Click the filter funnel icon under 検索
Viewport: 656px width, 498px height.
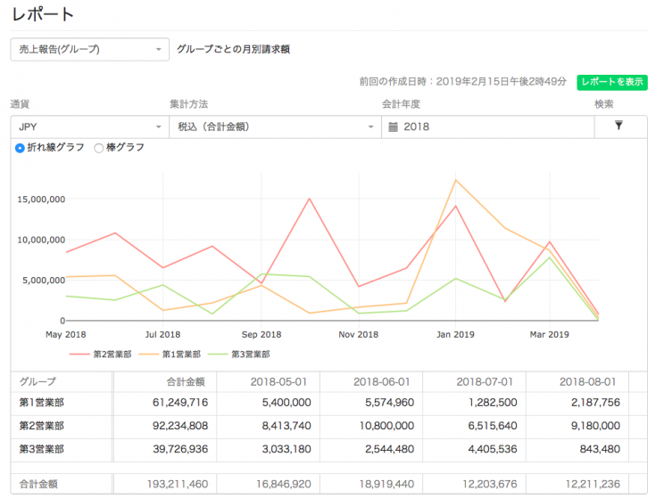tap(619, 126)
